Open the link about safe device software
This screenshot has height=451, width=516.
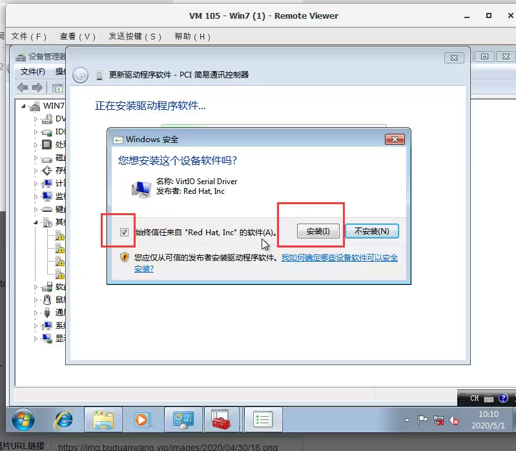[339, 257]
